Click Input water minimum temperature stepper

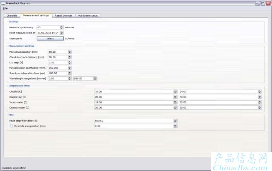point(175,102)
